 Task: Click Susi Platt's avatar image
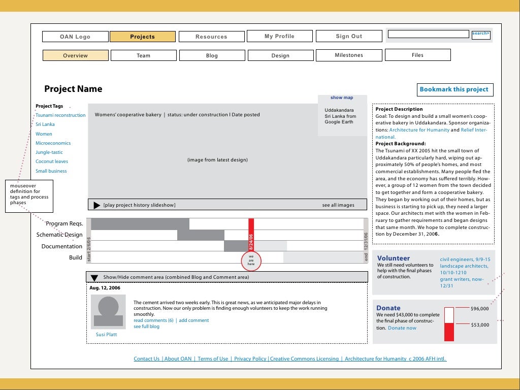pos(108,312)
